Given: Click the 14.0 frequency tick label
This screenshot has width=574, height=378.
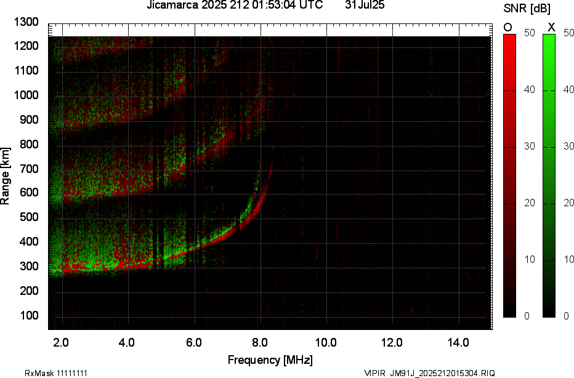Looking at the screenshot, I should pos(458,342).
